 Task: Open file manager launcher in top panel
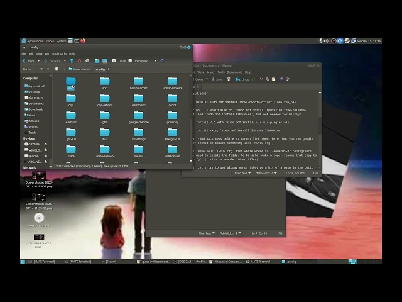(x=70, y=41)
